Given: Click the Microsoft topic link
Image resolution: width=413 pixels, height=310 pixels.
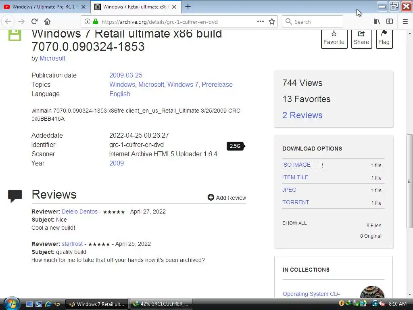Looking at the screenshot, I should [x=151, y=85].
